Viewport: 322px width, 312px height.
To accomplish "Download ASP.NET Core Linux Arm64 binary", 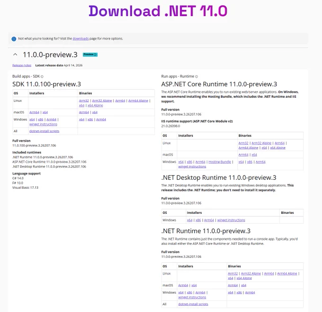I will click(x=279, y=143).
